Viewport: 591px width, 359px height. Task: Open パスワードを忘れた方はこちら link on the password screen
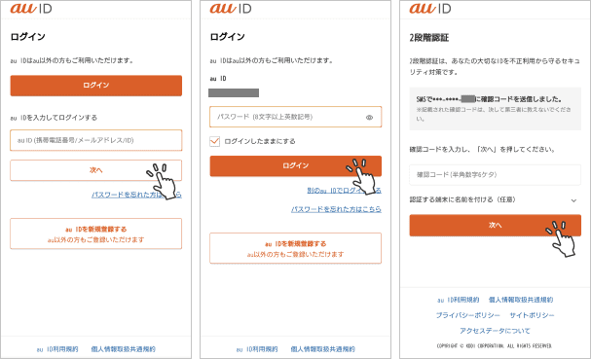pyautogui.click(x=336, y=209)
